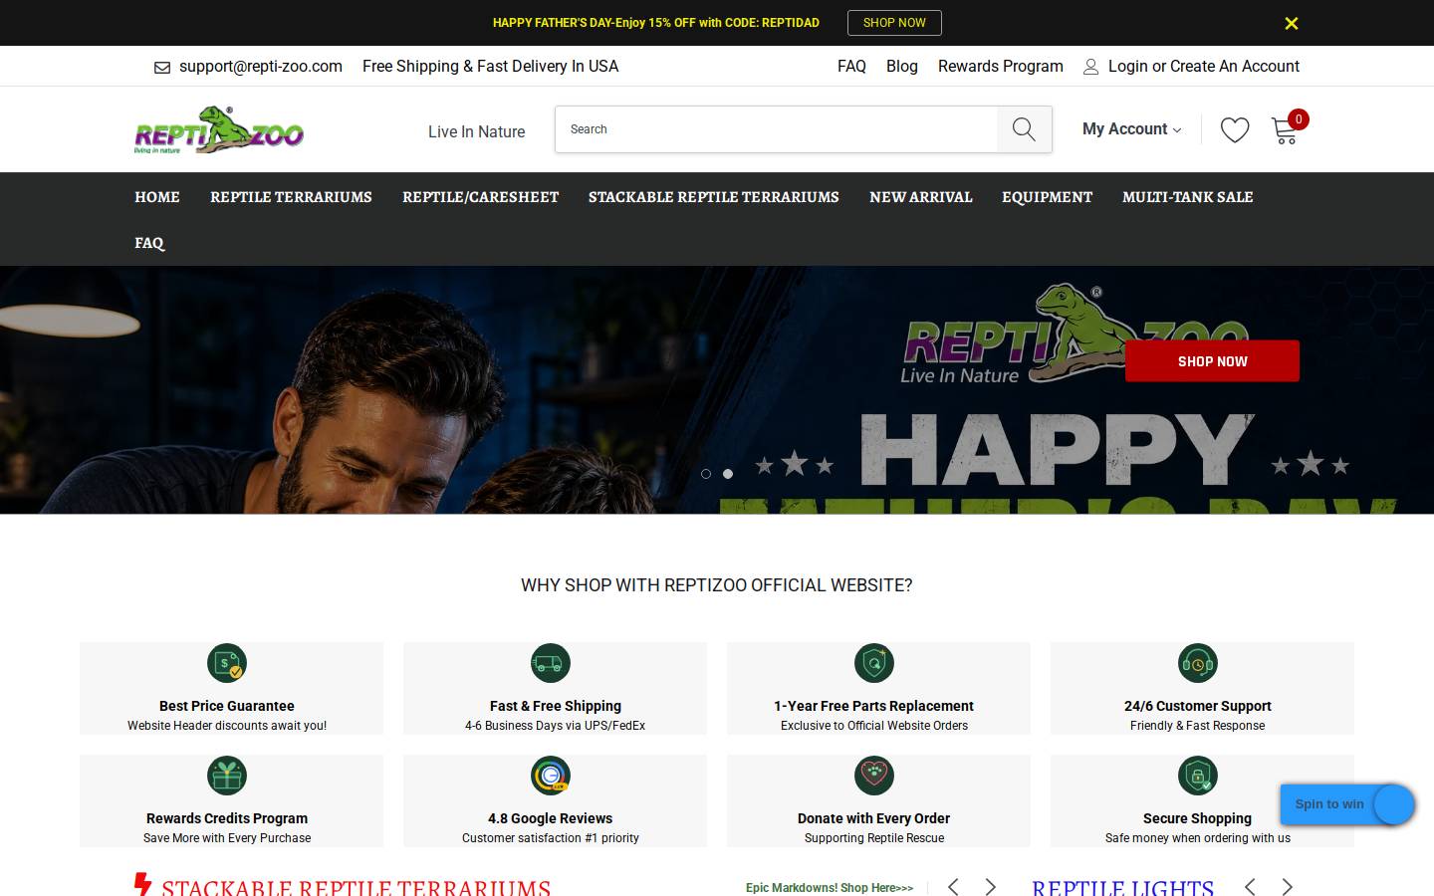Click red SHOP NOW button on hero banner
The image size is (1434, 896).
(x=1212, y=361)
